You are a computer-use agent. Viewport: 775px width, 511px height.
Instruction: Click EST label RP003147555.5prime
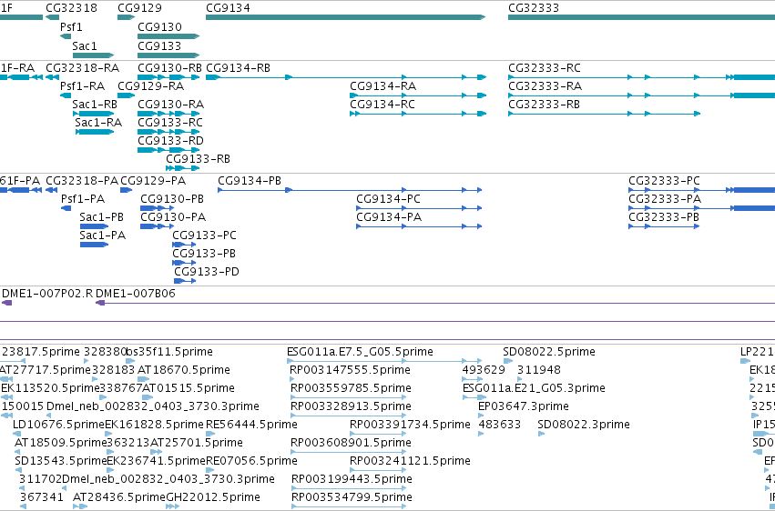tap(350, 370)
